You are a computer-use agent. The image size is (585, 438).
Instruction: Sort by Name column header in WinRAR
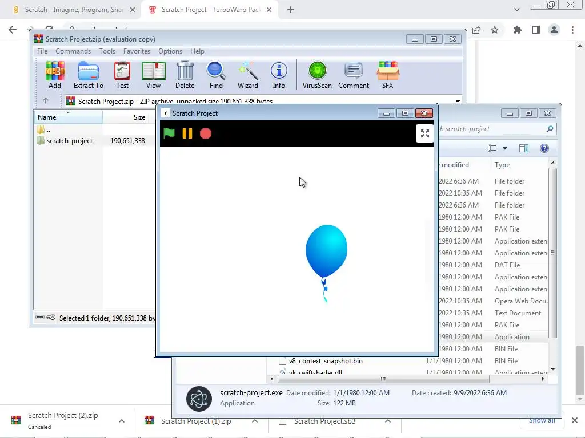coord(69,117)
